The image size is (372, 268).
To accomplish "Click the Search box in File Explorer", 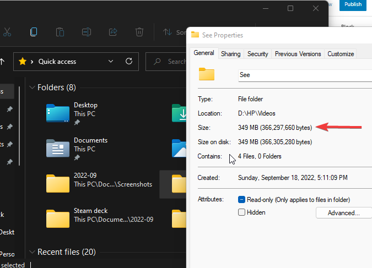I will click(166, 62).
